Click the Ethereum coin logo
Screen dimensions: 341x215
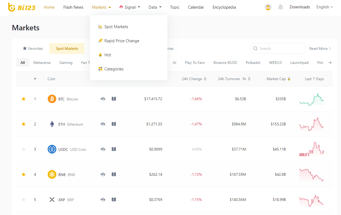point(52,124)
